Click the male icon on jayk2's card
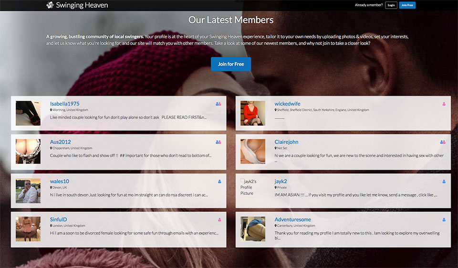 444,182
